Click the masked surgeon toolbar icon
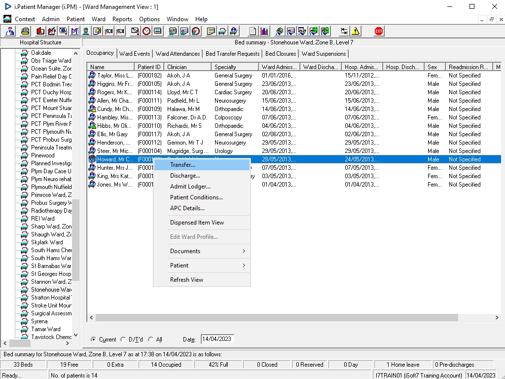Viewport: 505px width, 379px height. [86, 31]
